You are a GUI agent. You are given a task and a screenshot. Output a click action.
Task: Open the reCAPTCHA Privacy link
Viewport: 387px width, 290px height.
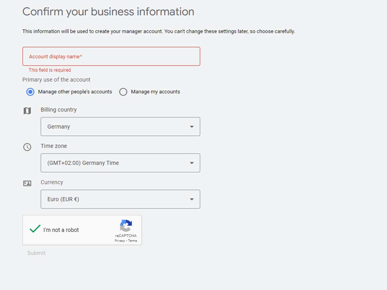120,241
